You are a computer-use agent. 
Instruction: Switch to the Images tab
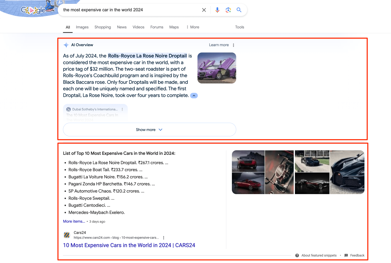coord(82,27)
